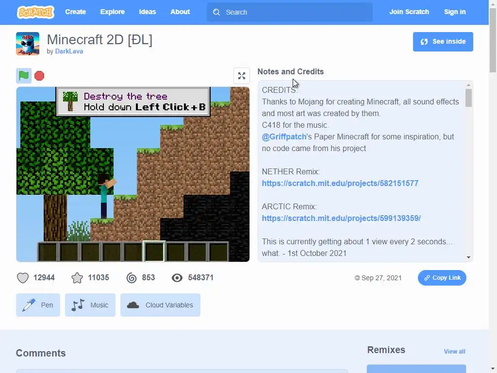Viewport: 497px width, 373px height.
Task: Click the Cloud Variables chip
Action: (160, 305)
